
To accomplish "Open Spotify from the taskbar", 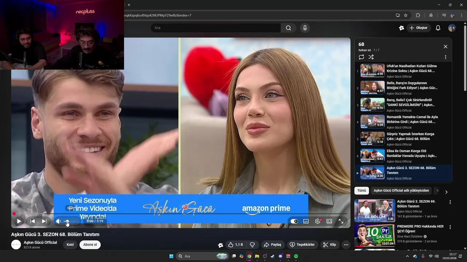I will tap(296, 256).
